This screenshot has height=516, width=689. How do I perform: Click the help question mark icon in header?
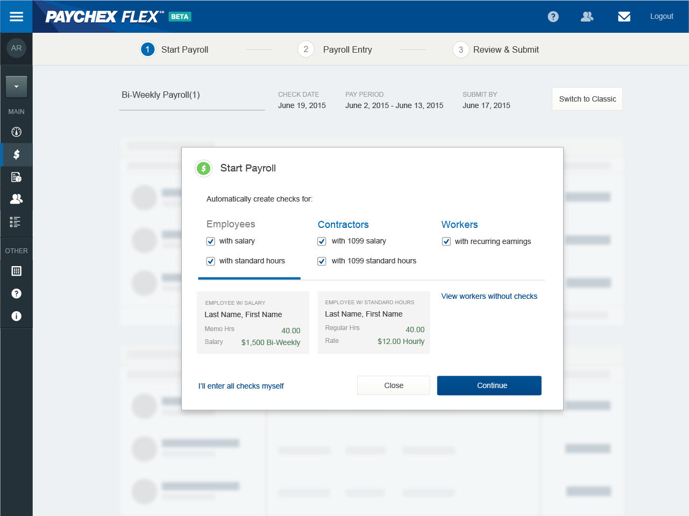pos(553,17)
